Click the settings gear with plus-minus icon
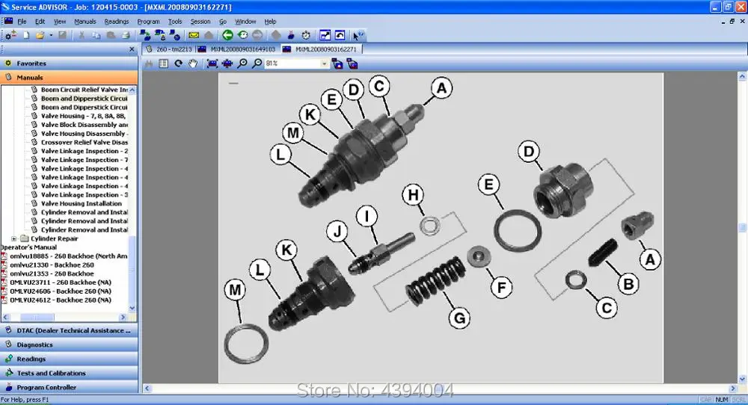 11,35
